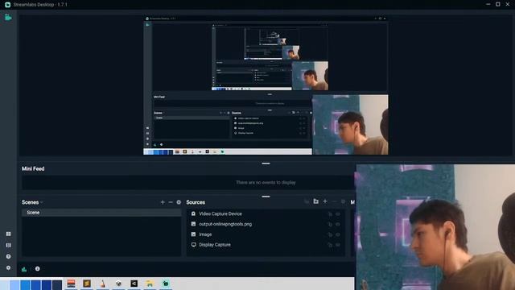This screenshot has width=515, height=290.
Task: Select the Display Capture source row
Action: (x=266, y=245)
